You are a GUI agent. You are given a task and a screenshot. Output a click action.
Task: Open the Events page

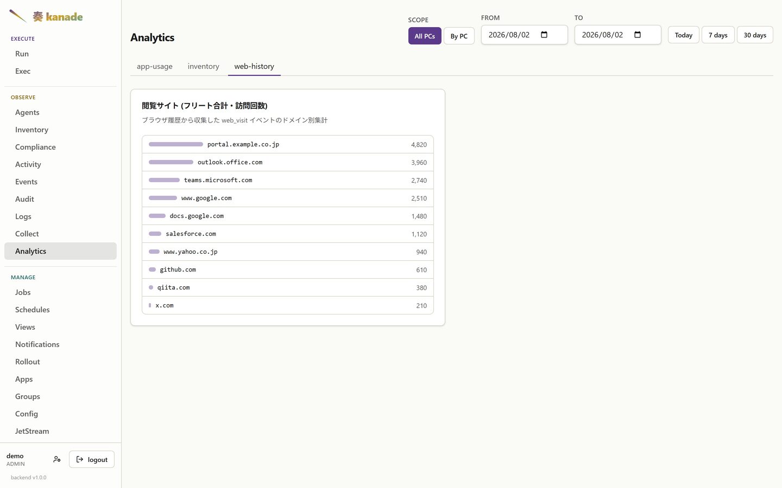[60, 182]
